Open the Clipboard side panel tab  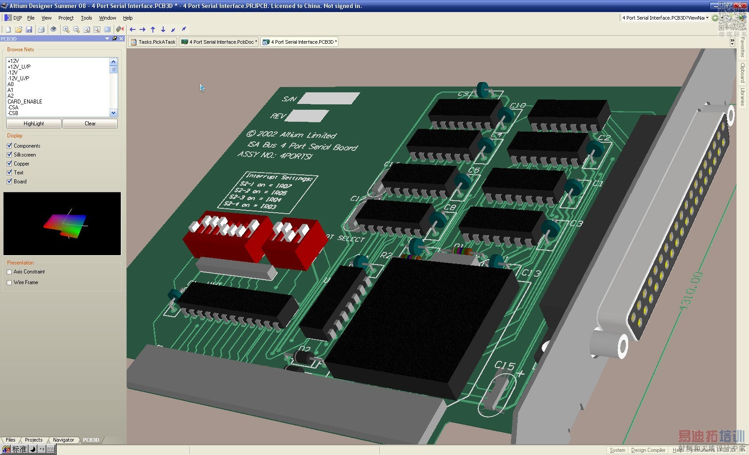(742, 72)
